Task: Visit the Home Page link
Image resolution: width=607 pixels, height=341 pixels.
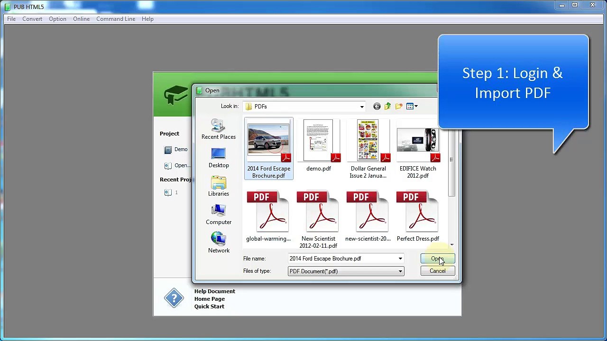Action: tap(210, 299)
